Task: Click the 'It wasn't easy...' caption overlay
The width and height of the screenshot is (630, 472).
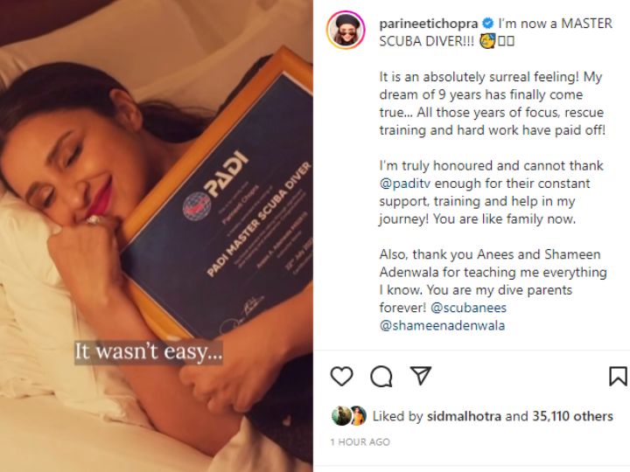Action: 148,352
